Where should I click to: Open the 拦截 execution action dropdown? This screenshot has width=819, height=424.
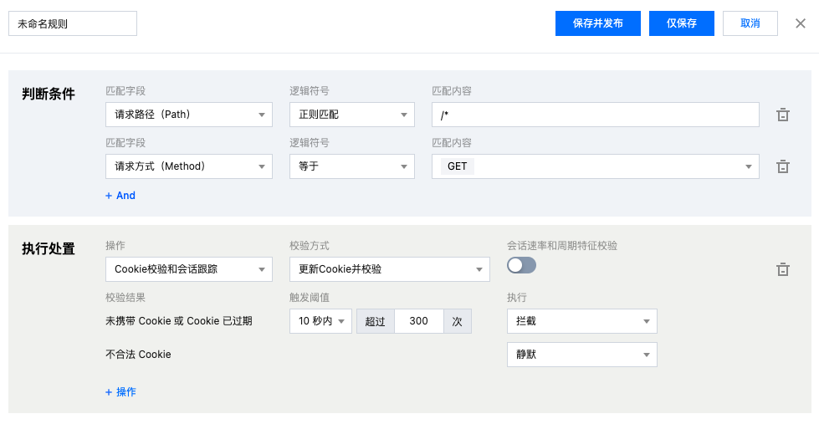581,321
